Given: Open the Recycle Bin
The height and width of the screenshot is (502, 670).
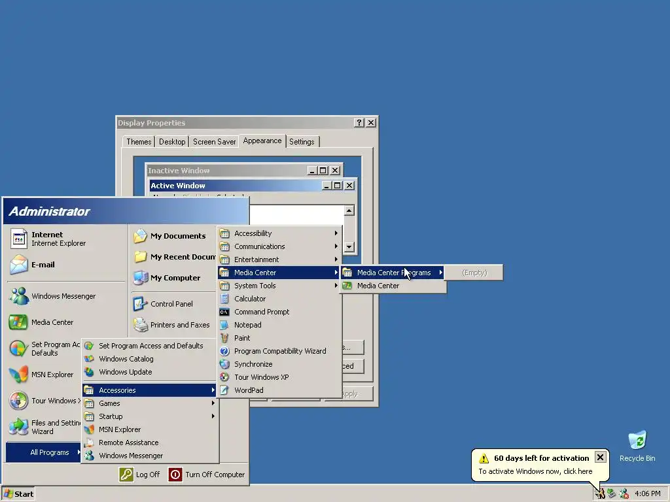Looking at the screenshot, I should [637, 446].
